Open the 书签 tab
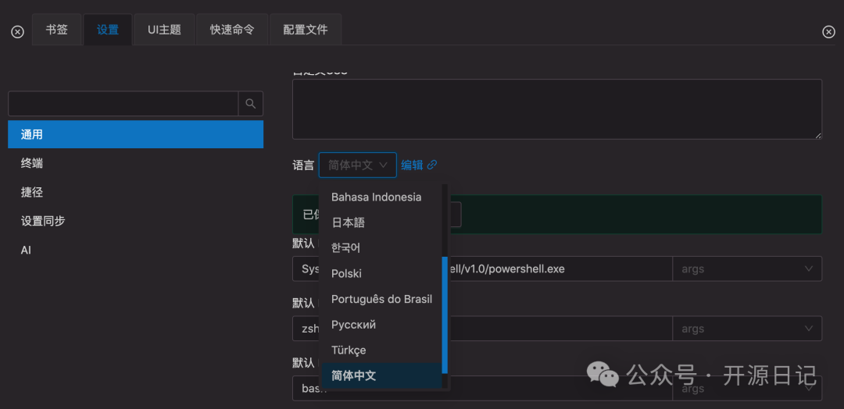 click(x=56, y=30)
